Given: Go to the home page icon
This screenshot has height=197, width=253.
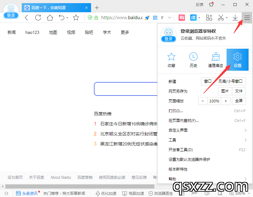Looking at the screenshot, I should 50,18.
